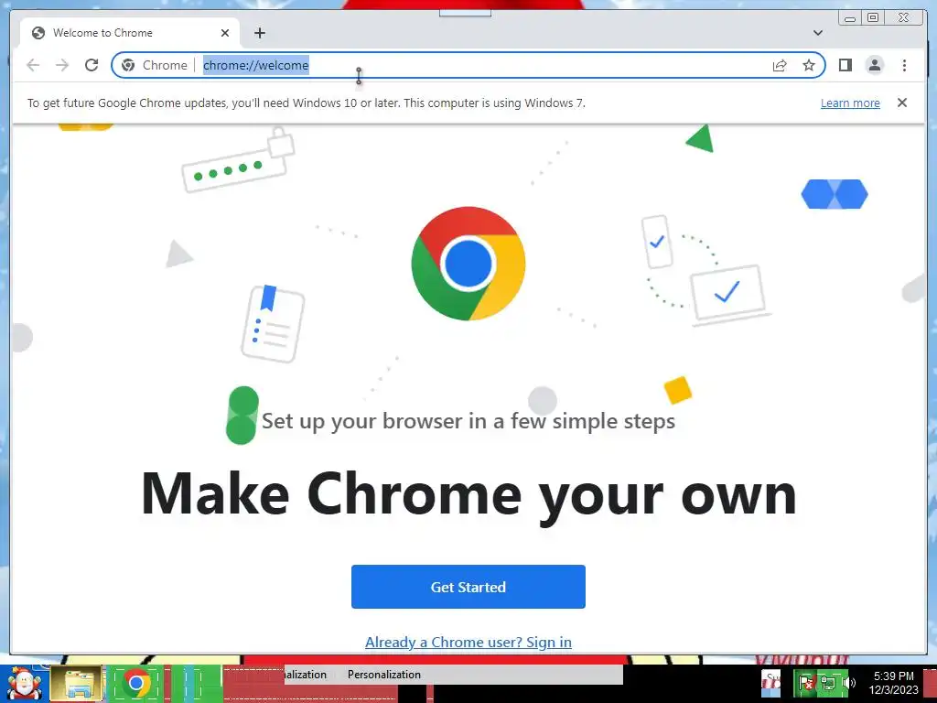This screenshot has height=703, width=937.
Task: Open the side panel
Action: (845, 65)
